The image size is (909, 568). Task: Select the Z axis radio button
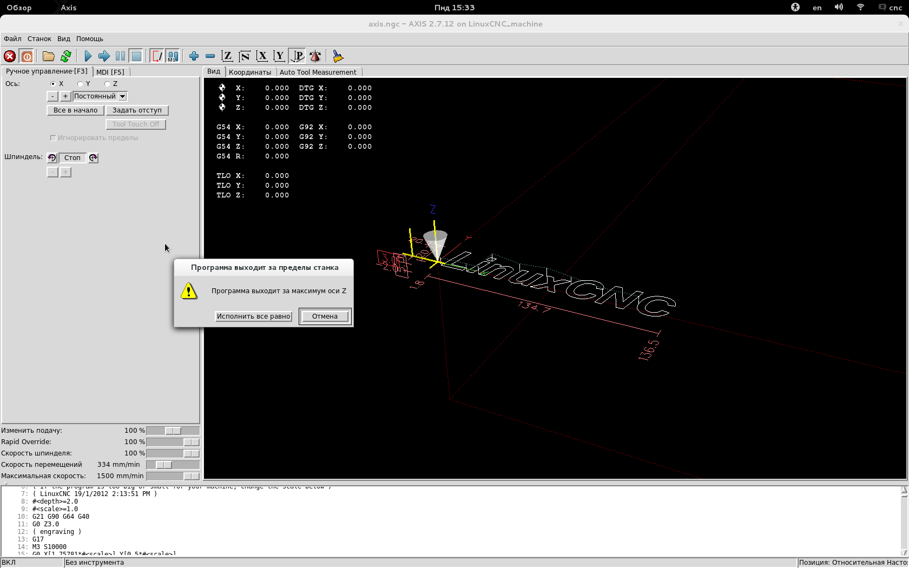tap(107, 84)
